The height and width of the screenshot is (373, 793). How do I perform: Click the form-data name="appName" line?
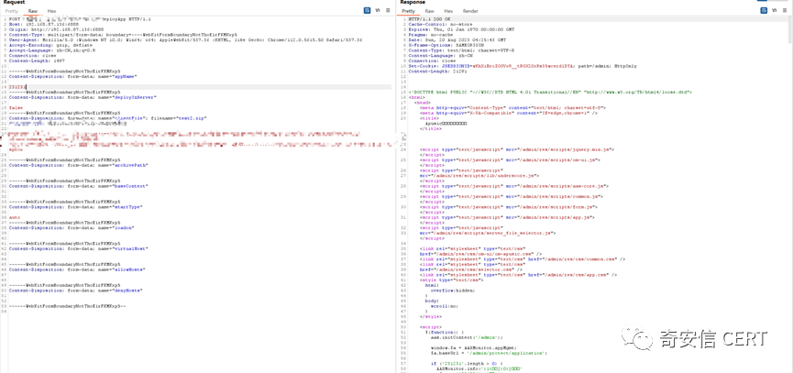(72, 76)
